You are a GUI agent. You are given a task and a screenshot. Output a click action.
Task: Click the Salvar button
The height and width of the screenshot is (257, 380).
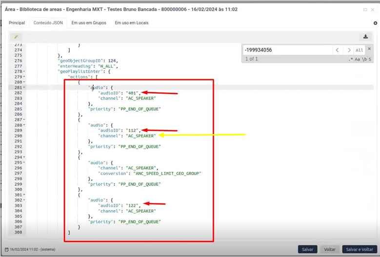point(307,249)
